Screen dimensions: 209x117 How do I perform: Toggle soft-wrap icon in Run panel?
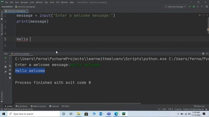pos(10,66)
